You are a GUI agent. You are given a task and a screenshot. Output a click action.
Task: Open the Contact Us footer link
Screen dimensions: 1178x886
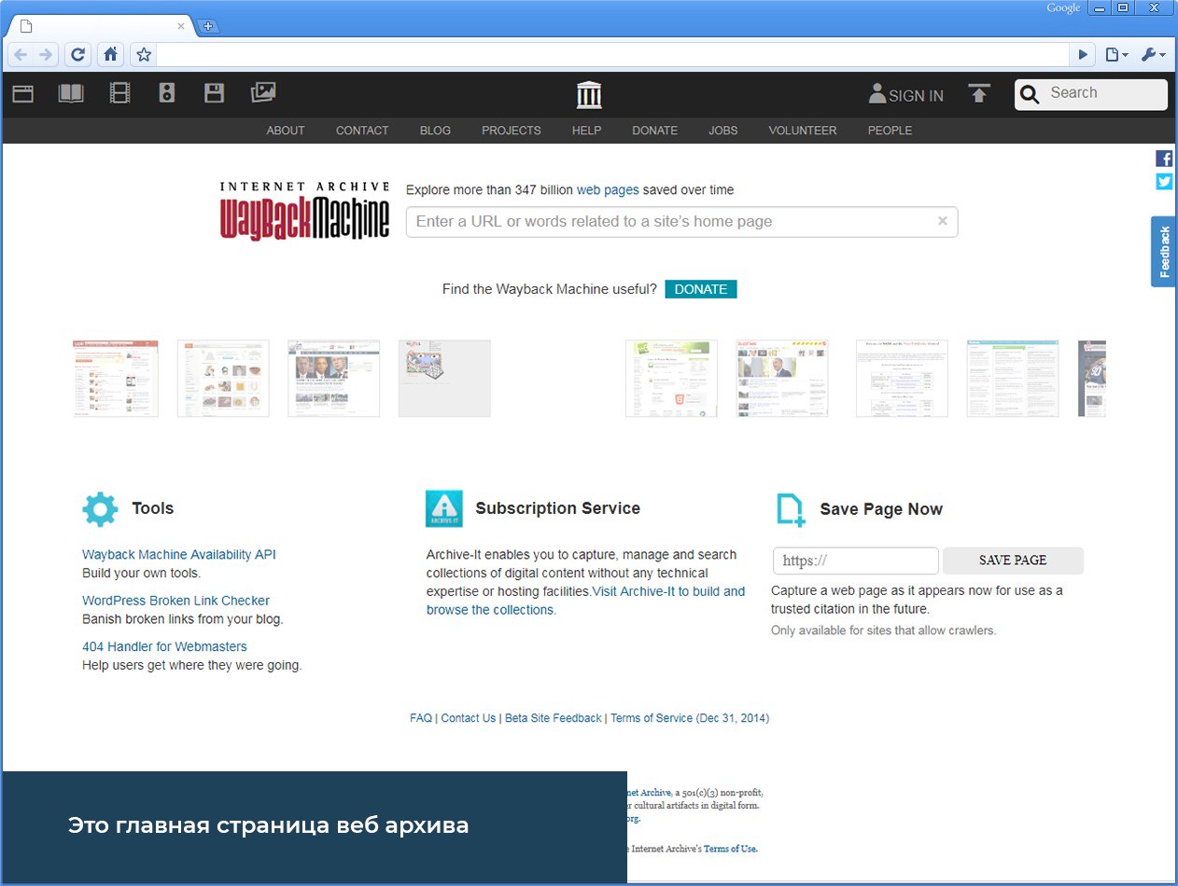469,718
